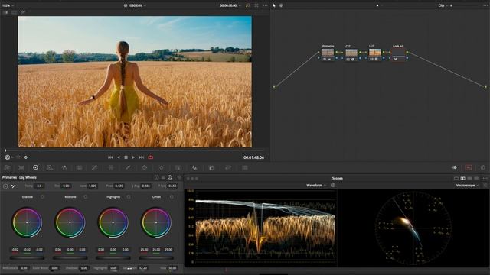The image size is (490, 275).
Task: Reset the Midtone wheel
Action: 85,197
